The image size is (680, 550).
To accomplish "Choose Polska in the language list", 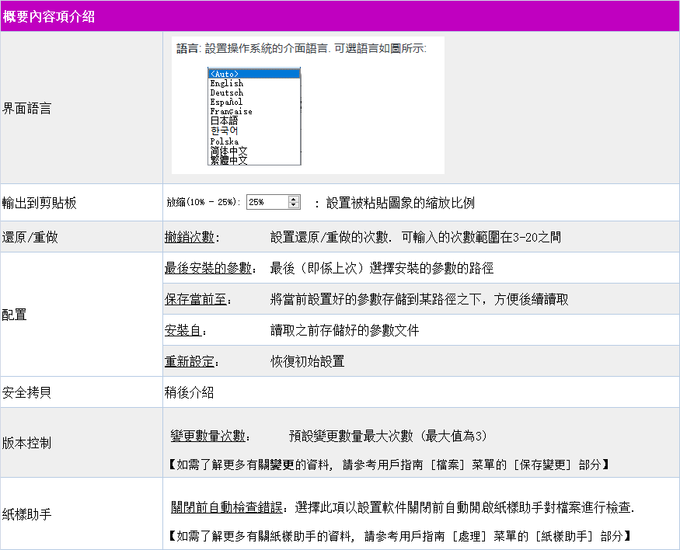I will 225,141.
